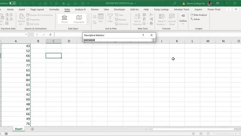Click the Data Validation icon
241x136 pixels.
(x=144, y=23)
